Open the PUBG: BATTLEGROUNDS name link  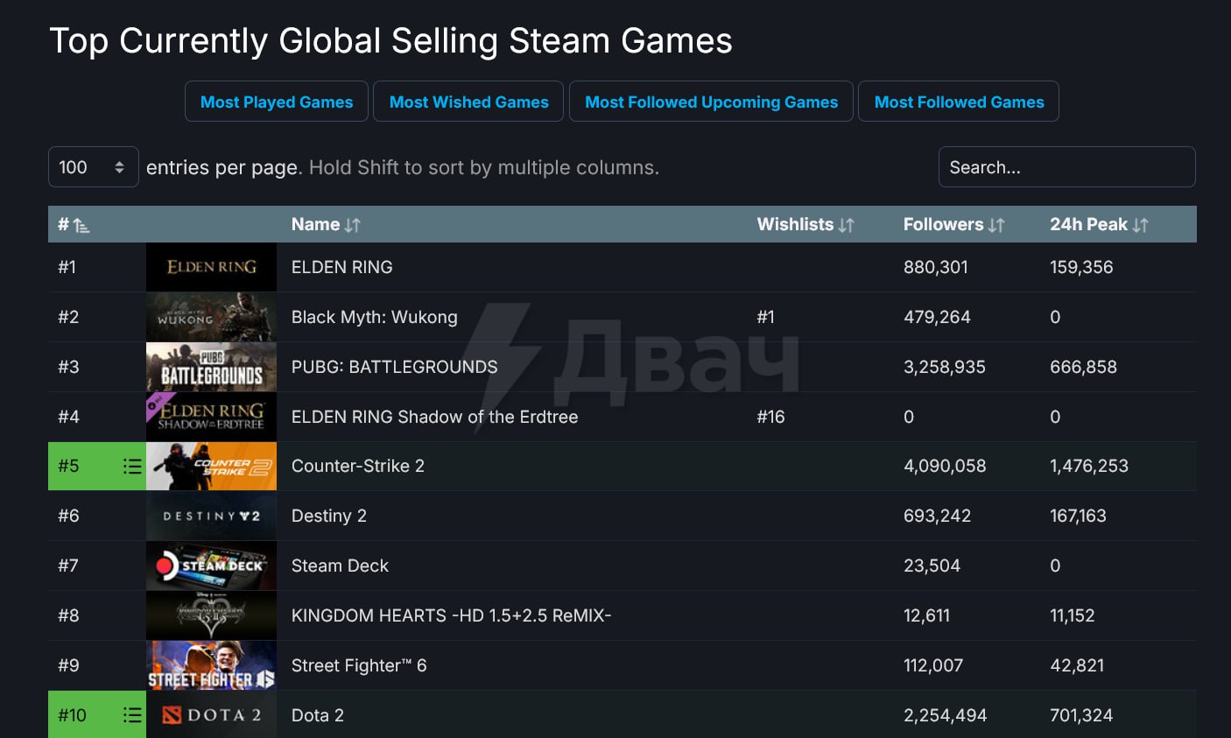pos(394,367)
